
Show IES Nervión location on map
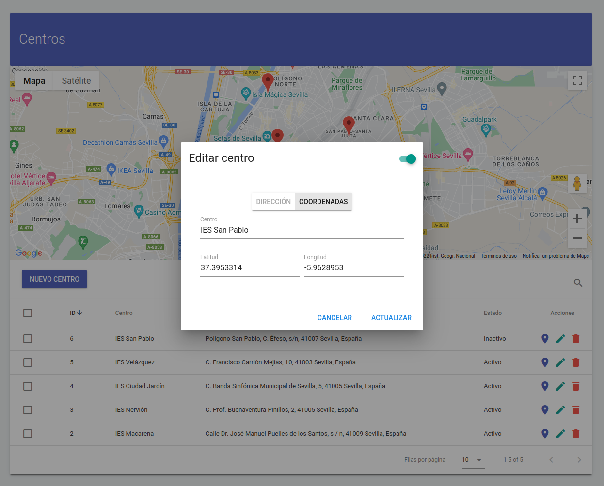pyautogui.click(x=545, y=410)
